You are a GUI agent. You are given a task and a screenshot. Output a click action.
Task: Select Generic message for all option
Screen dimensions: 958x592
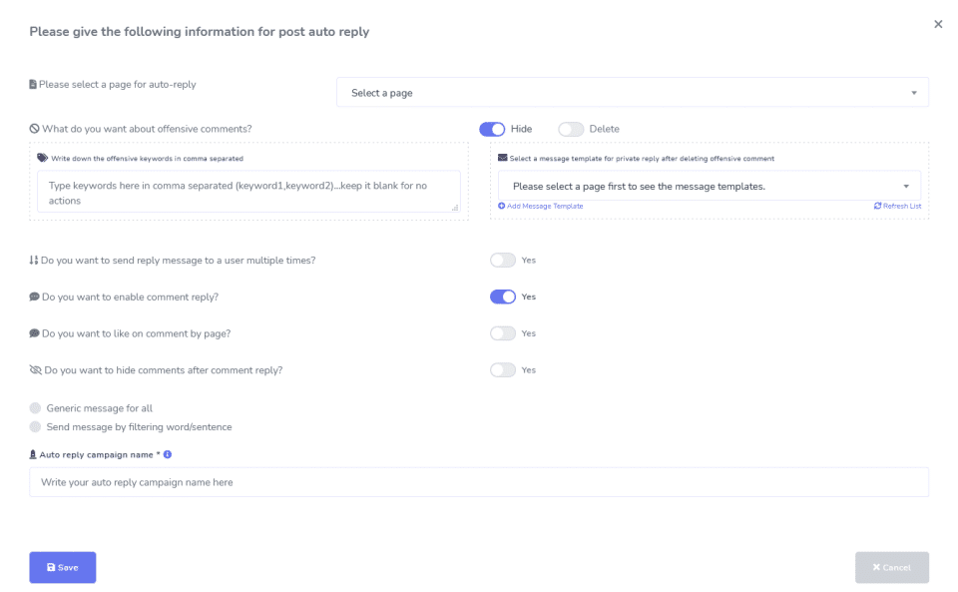[x=36, y=408]
